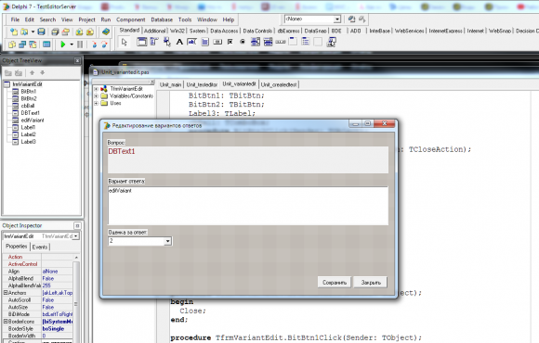Screen dimensions: 539x343
Task: Switch to Unit_createdtest editor tab
Action: pos(279,84)
